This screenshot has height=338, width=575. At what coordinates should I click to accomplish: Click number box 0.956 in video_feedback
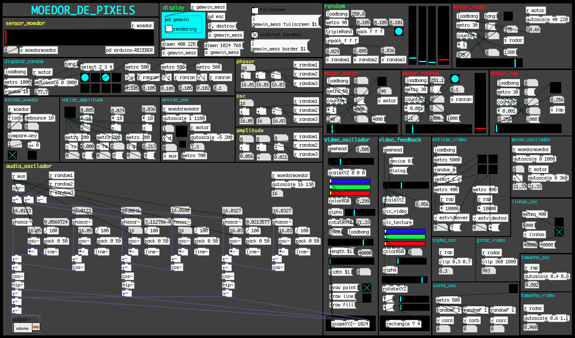coord(422,204)
